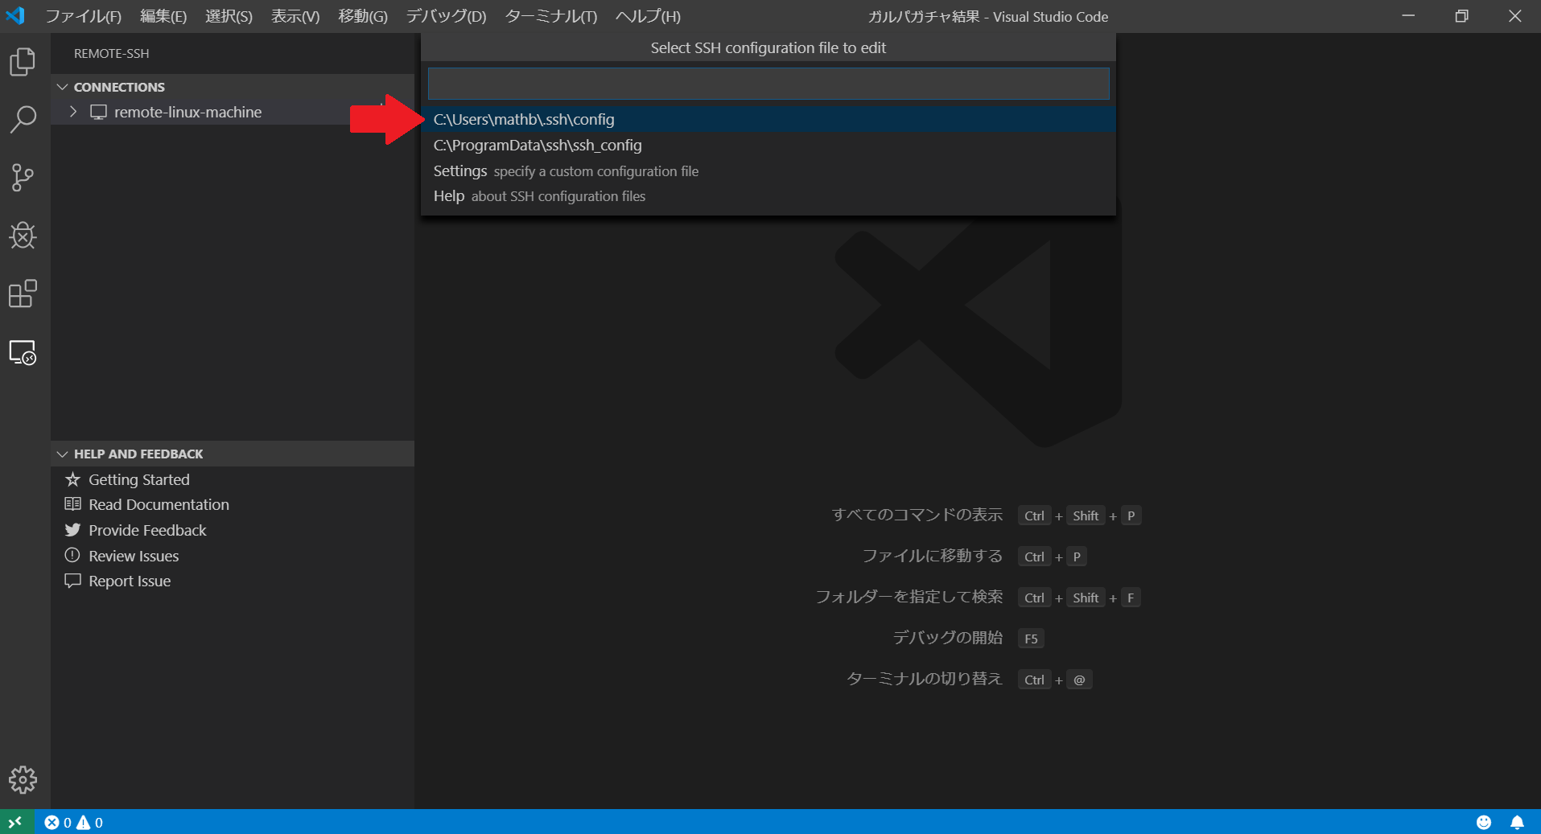1541x834 pixels.
Task: Open the 移動(G) menu
Action: coord(363,16)
